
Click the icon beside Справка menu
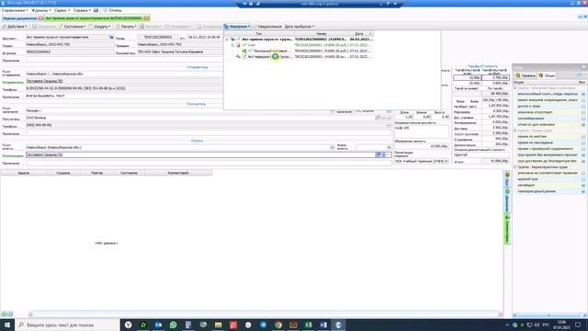click(x=96, y=10)
